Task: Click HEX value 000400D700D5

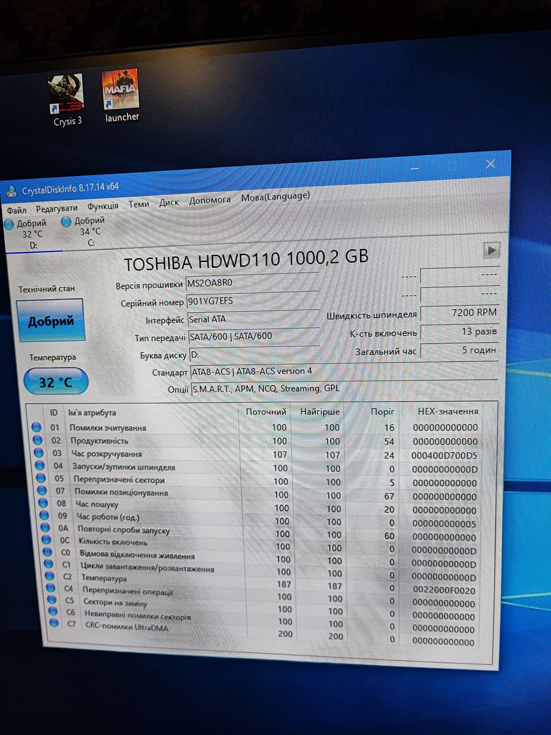Action: (x=444, y=455)
